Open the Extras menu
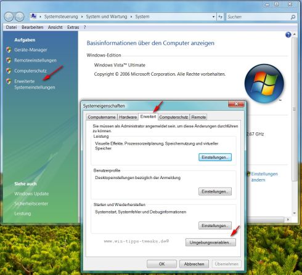 (x=73, y=27)
